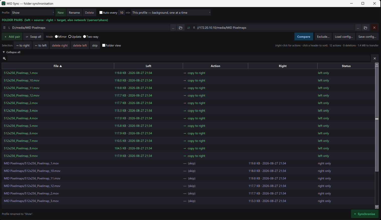Set selection to copy to left

click(x=41, y=45)
